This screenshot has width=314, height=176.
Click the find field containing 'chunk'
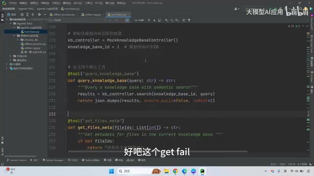78,20
